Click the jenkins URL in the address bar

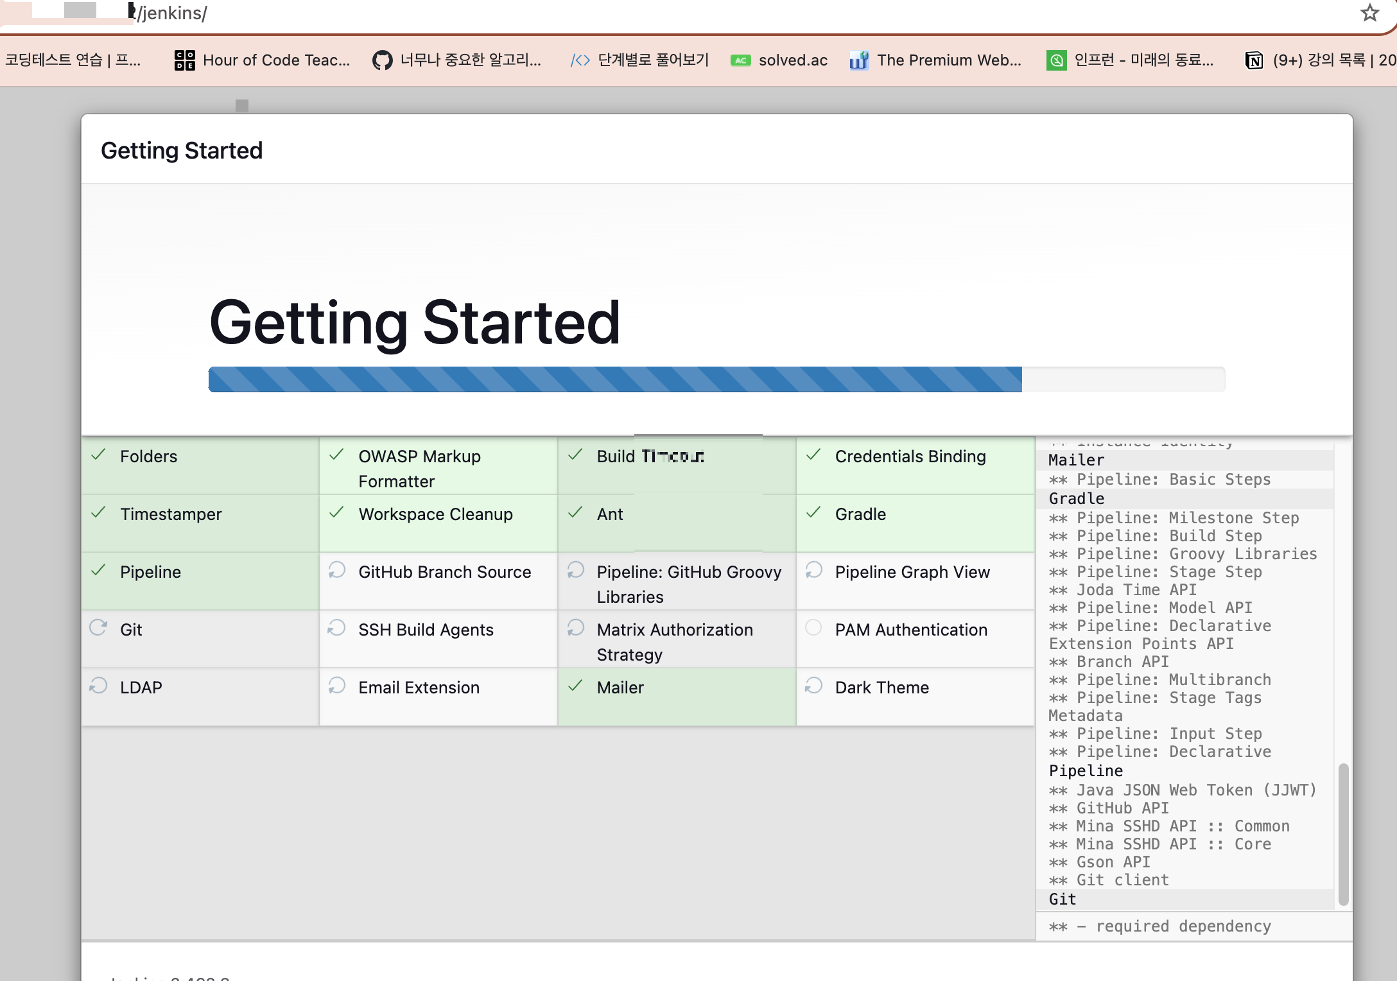171,13
